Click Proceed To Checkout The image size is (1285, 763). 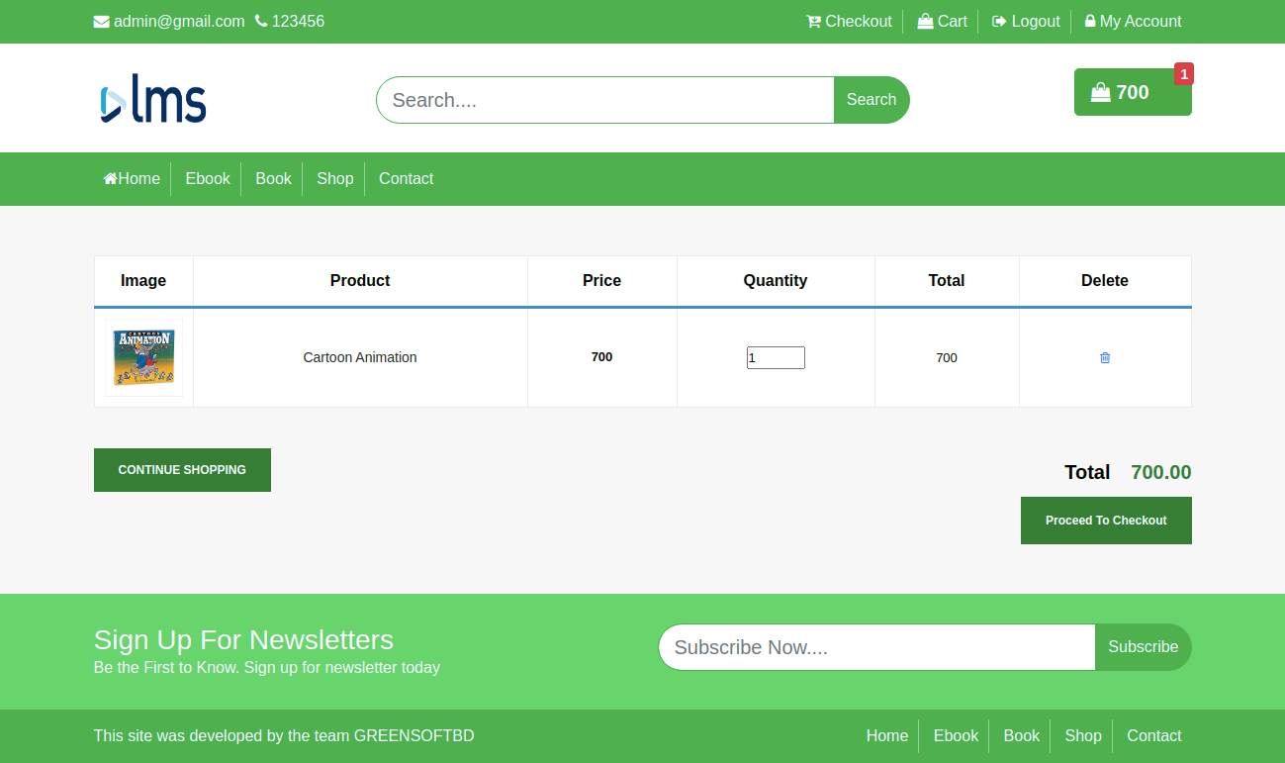1105,520
